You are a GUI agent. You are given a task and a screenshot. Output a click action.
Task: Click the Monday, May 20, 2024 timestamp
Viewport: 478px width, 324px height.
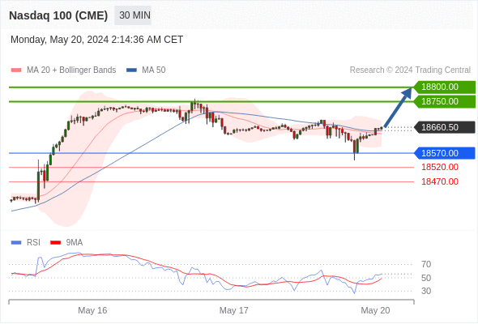(x=96, y=40)
